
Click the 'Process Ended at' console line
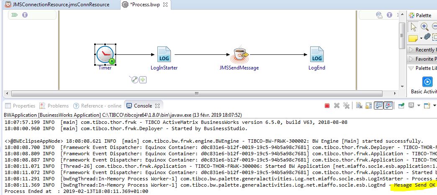[x=76, y=191]
